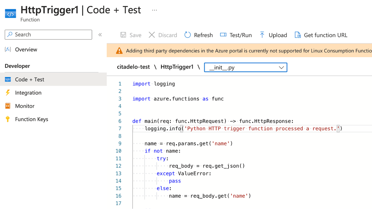Click the HttpTrigger1 breadcrumb link

[x=177, y=67]
